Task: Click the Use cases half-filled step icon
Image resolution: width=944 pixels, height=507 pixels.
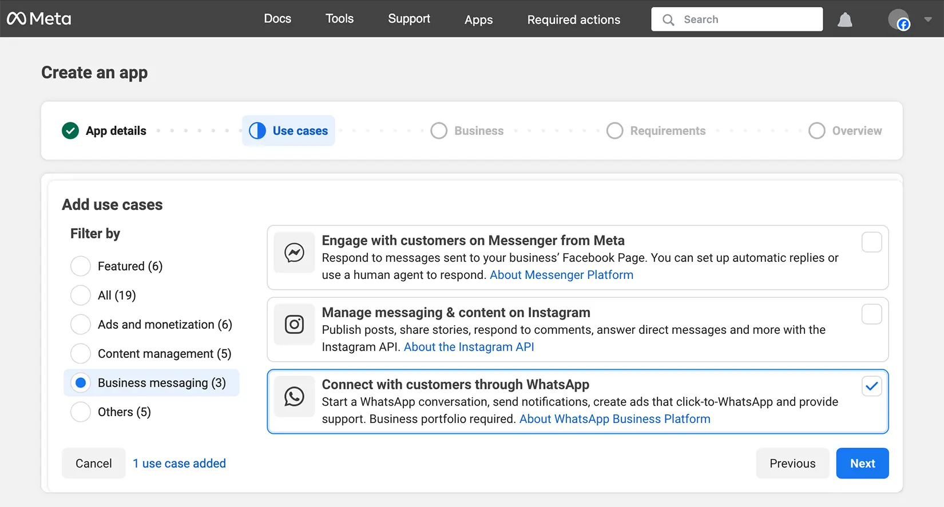Action: 257,131
